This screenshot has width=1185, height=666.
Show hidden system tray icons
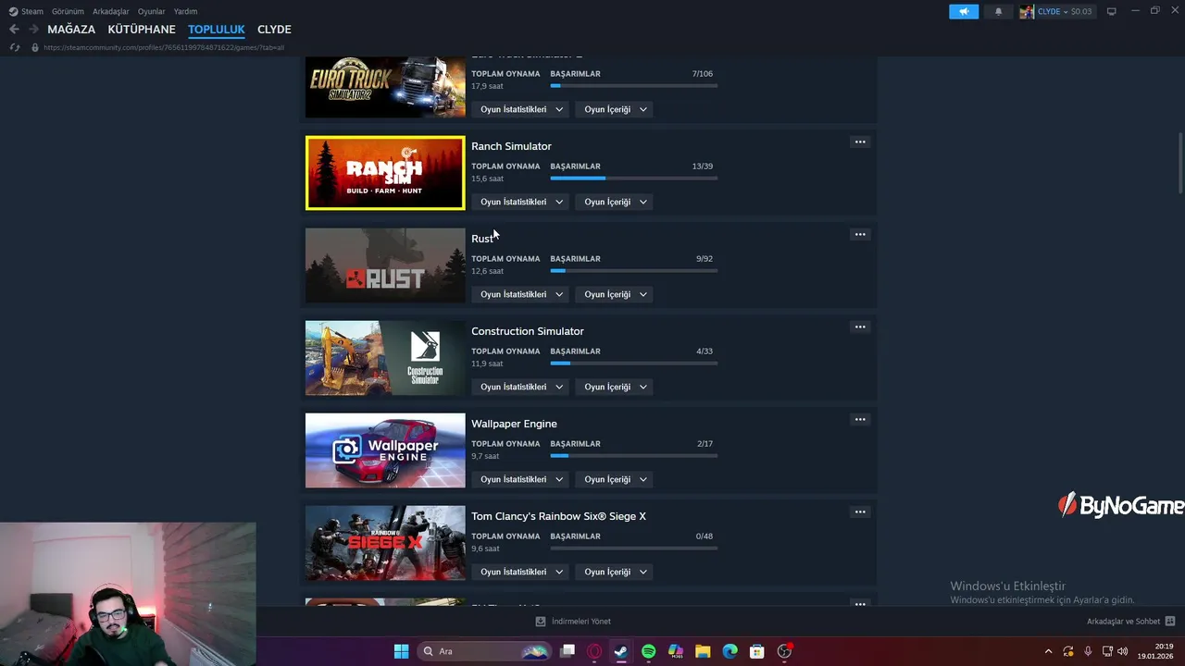[1048, 651]
